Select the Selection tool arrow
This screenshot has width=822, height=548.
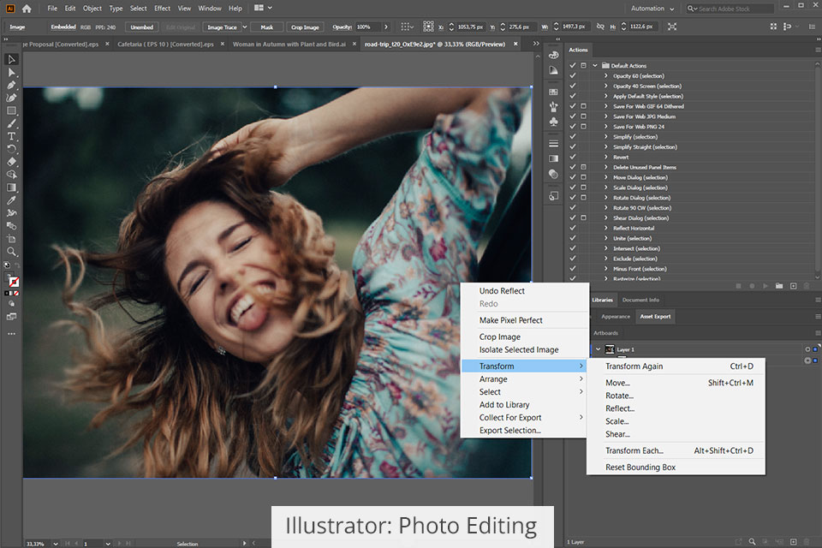[x=11, y=60]
